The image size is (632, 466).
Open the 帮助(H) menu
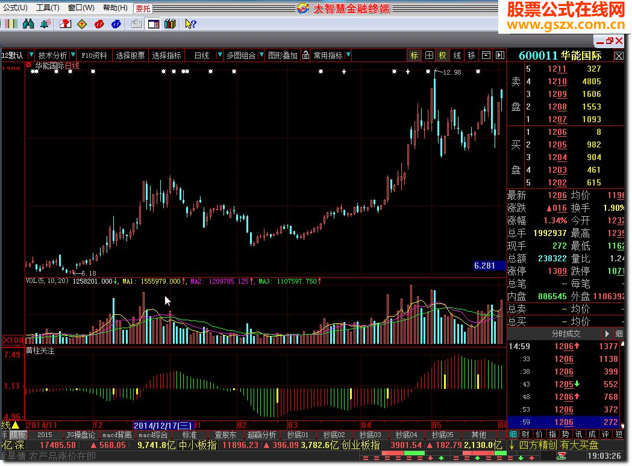click(115, 8)
